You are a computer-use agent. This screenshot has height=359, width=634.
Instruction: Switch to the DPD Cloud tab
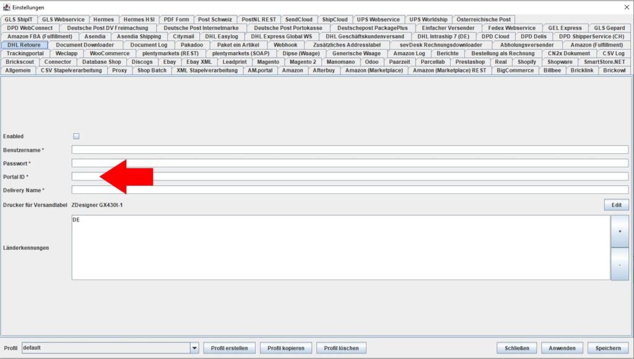pos(495,37)
